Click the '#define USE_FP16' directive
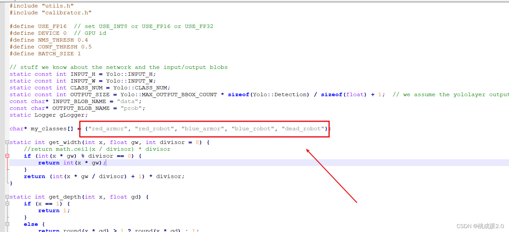 click(x=38, y=26)
